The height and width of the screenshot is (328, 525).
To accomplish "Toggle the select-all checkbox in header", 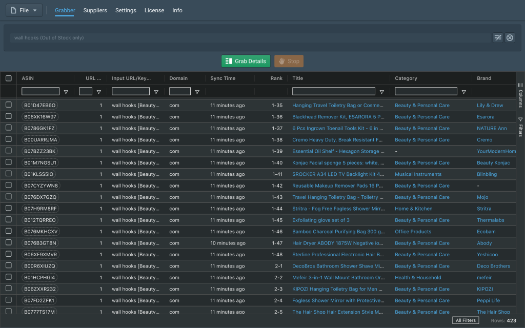I will tap(9, 78).
